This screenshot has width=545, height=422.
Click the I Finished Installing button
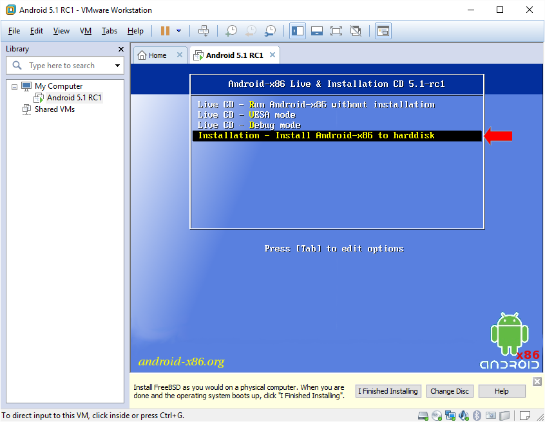388,391
